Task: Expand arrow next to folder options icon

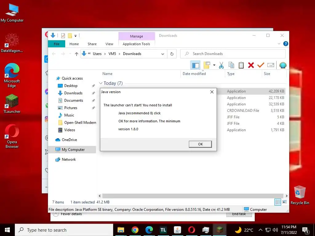Action: pos(214,65)
